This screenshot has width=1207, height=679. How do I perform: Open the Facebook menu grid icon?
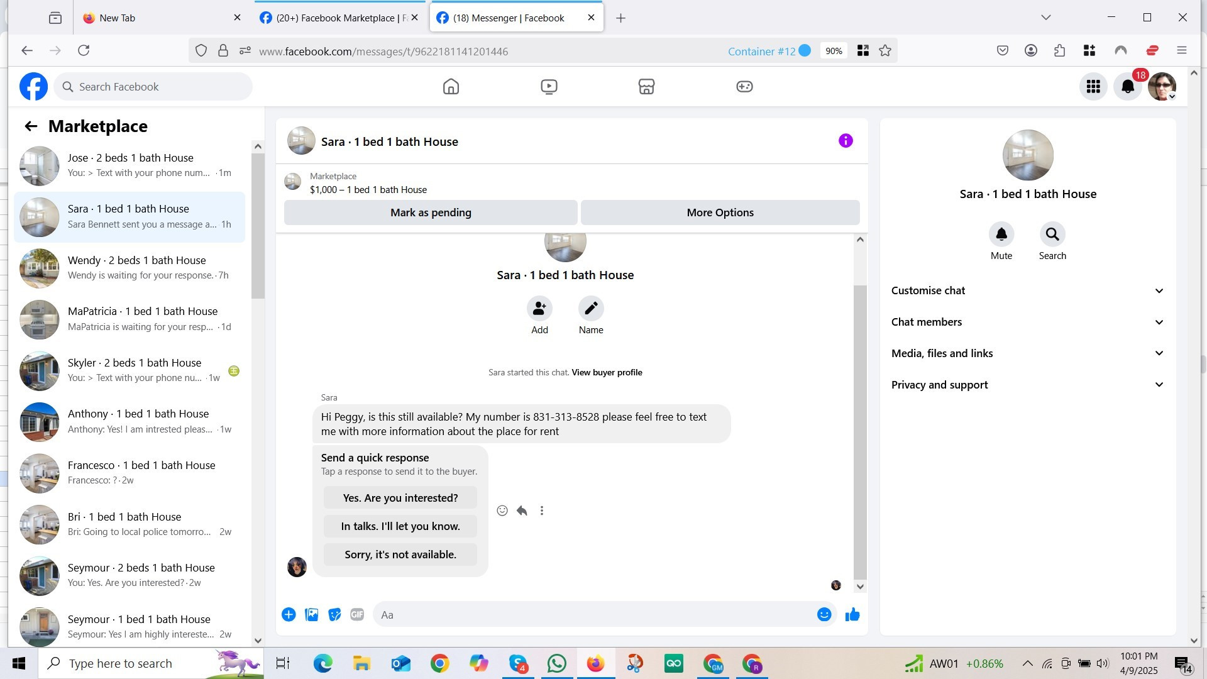point(1093,87)
